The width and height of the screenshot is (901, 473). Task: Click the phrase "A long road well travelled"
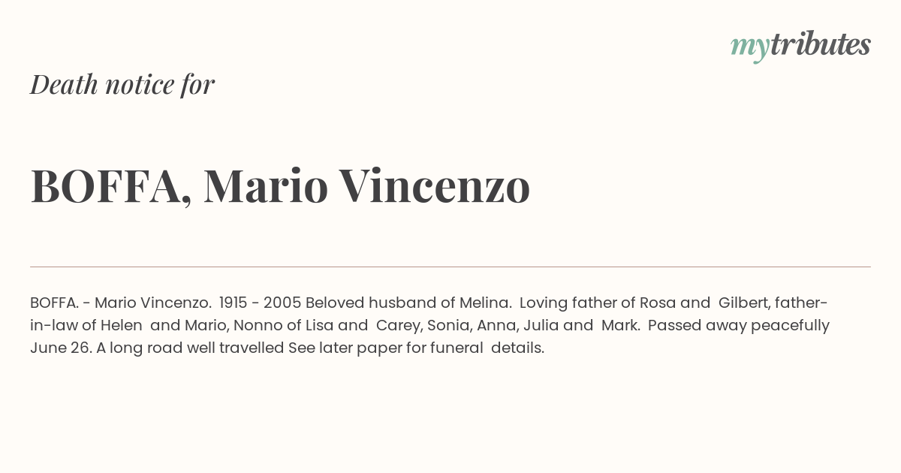coord(190,348)
